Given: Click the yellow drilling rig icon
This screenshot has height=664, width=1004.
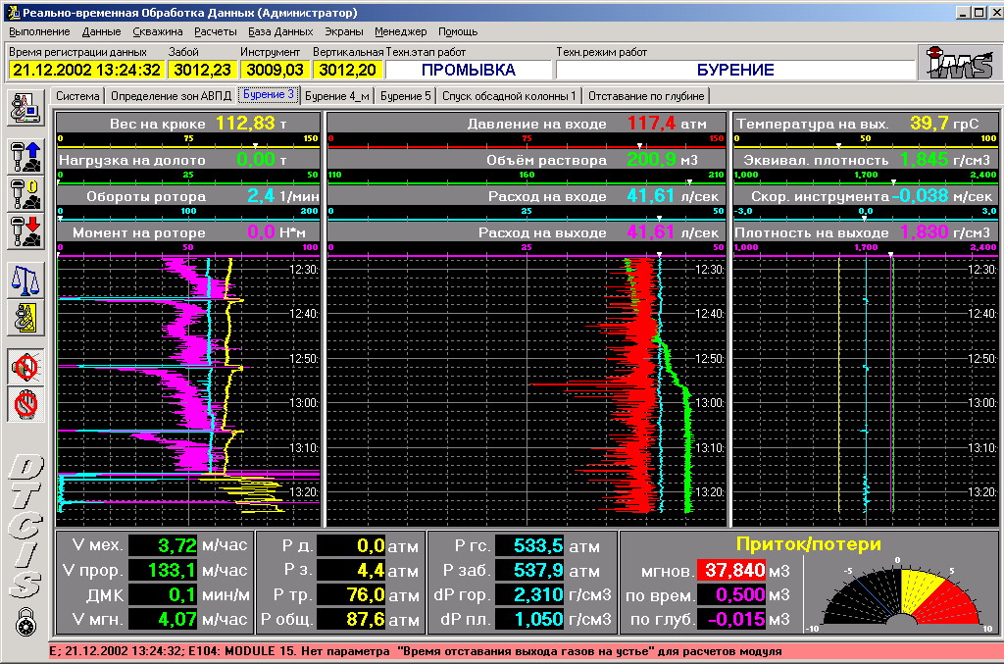Looking at the screenshot, I should (x=24, y=317).
